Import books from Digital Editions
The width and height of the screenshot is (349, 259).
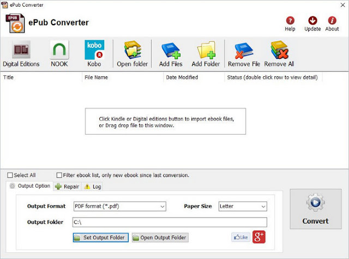click(21, 54)
